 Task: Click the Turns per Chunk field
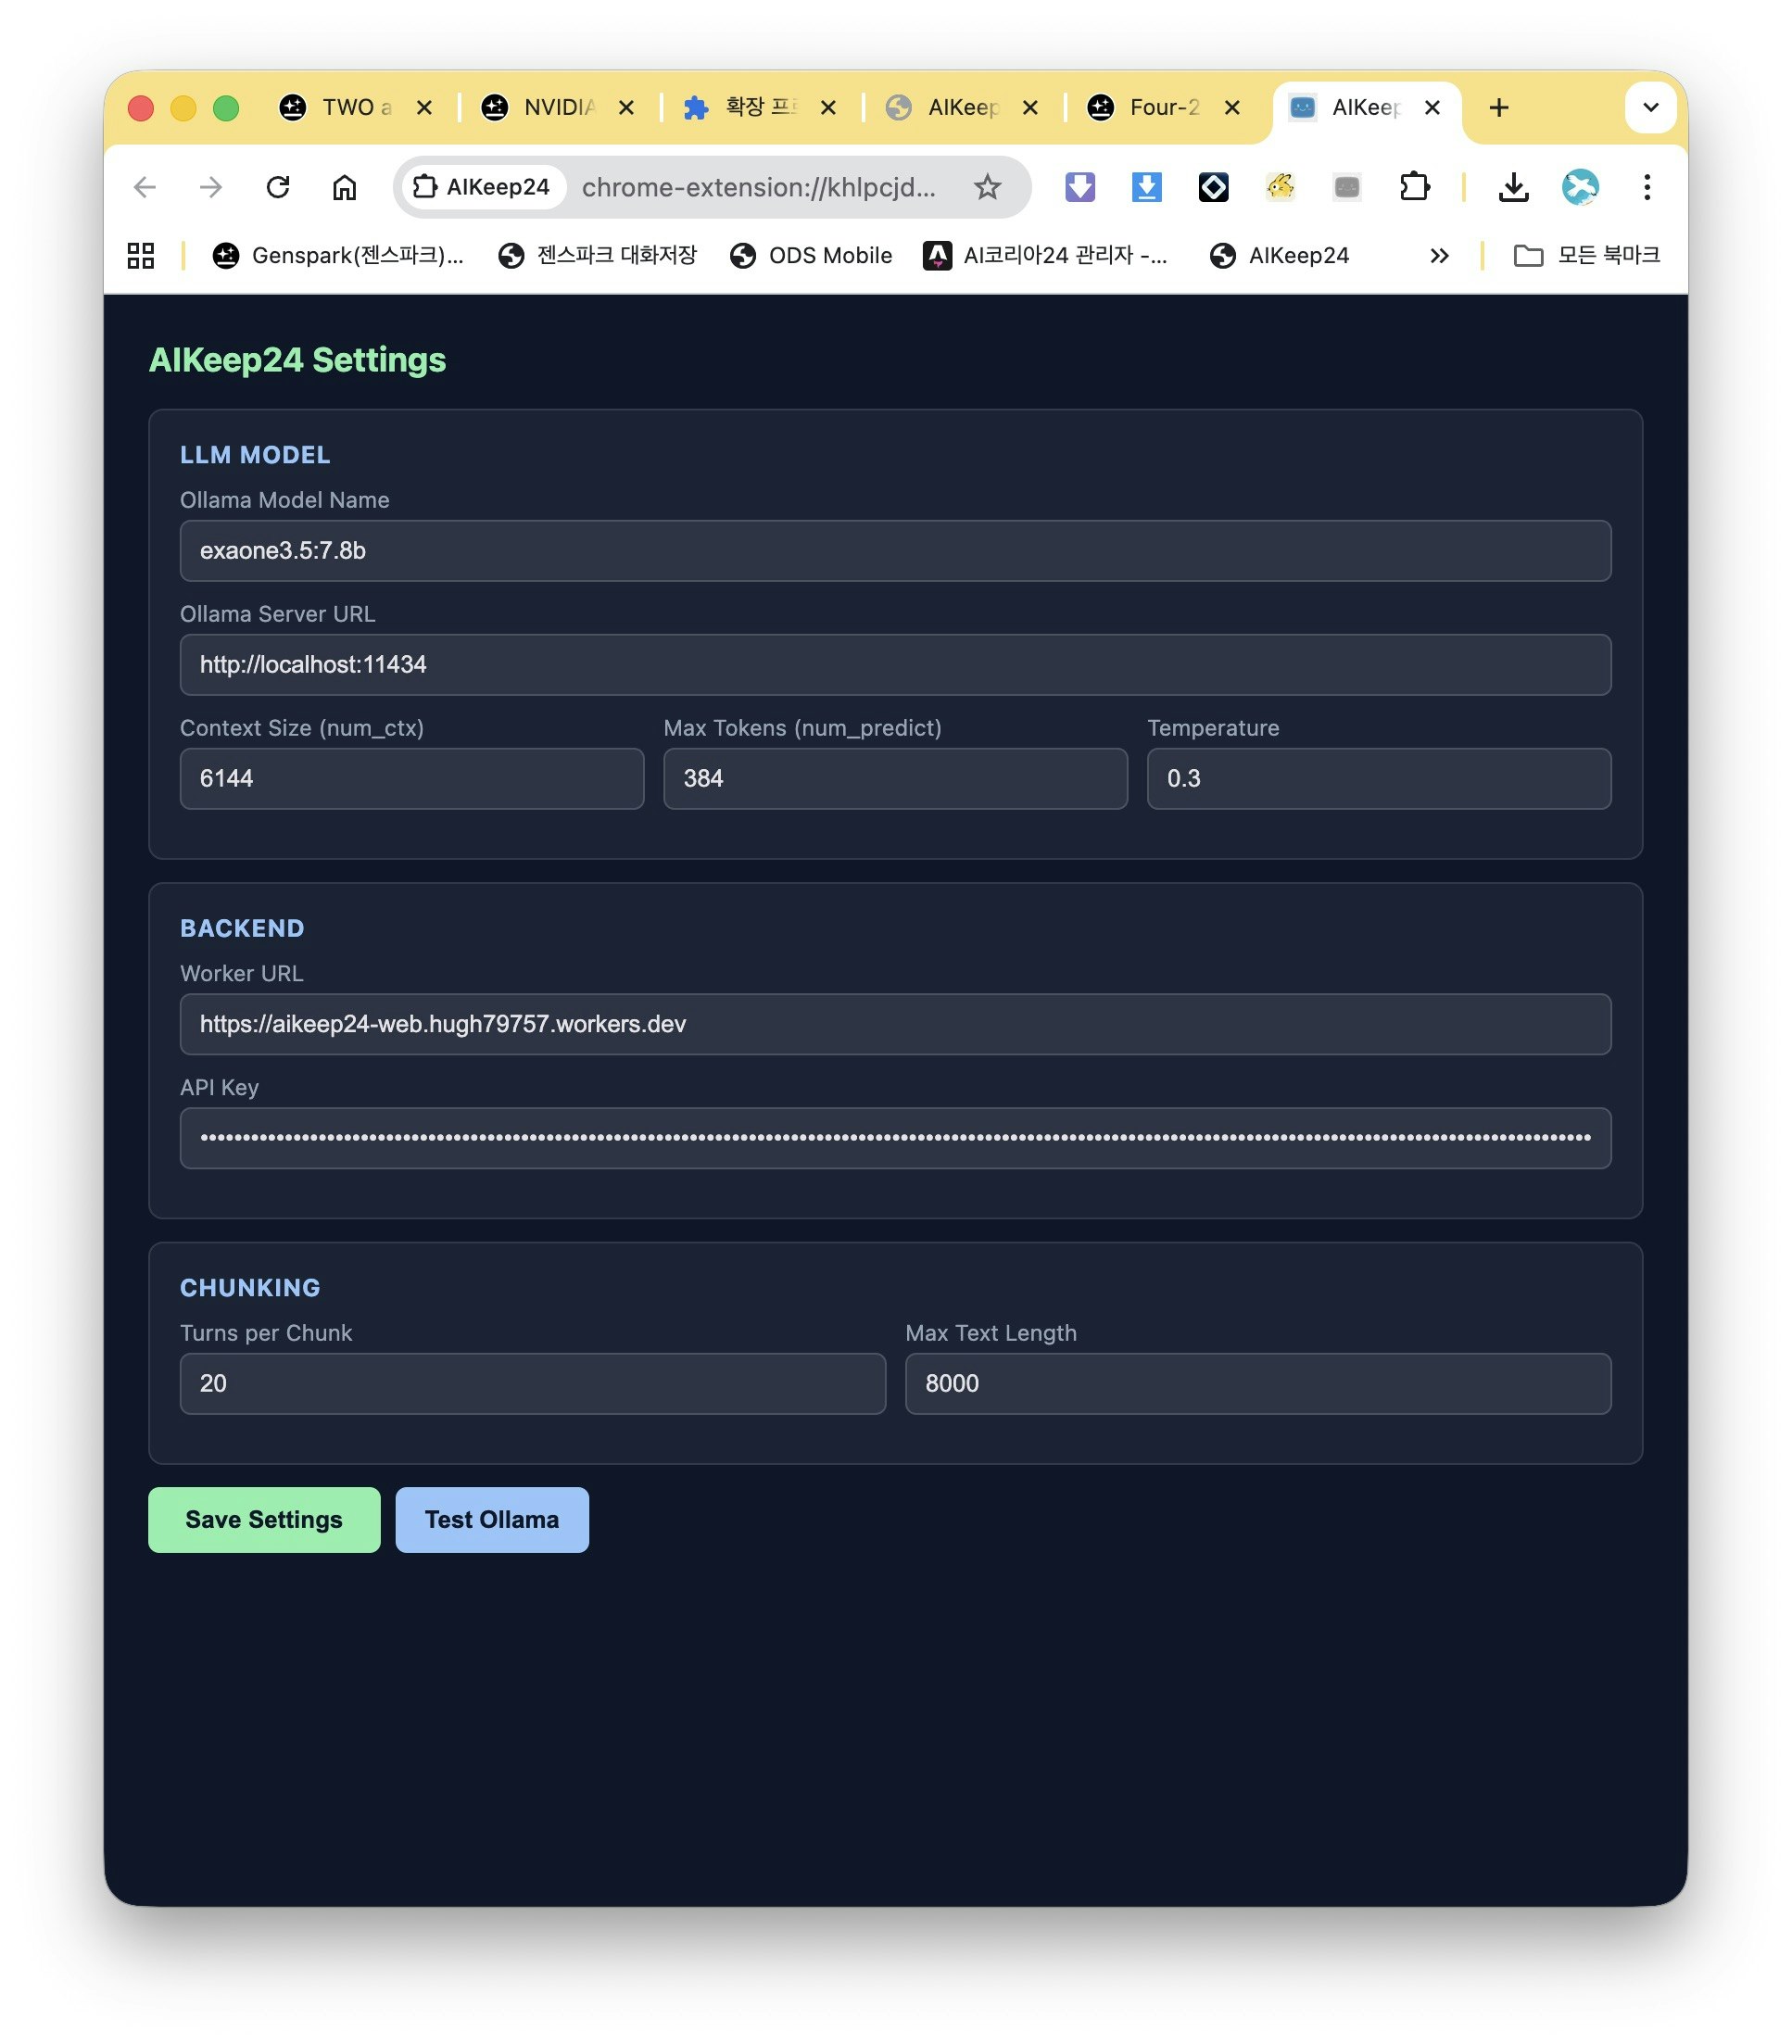(533, 1384)
